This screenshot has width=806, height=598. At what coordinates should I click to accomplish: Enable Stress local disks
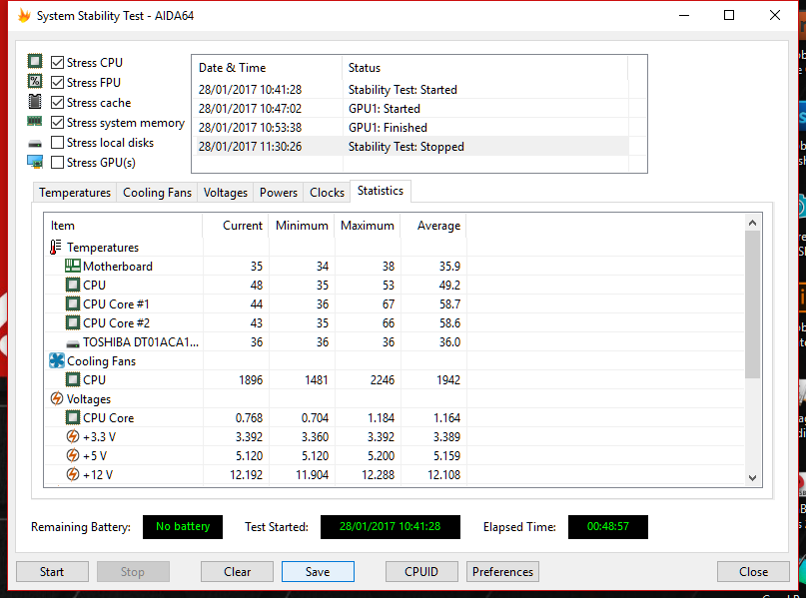coord(58,143)
